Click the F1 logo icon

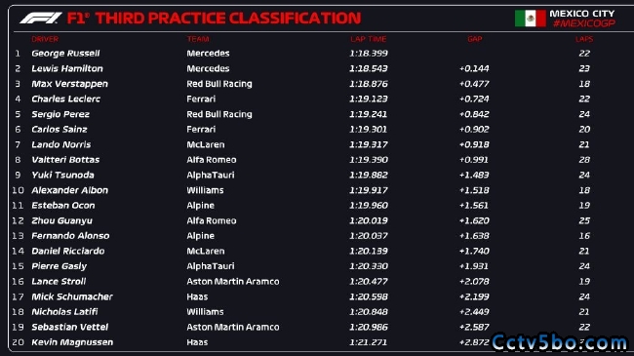(41, 19)
